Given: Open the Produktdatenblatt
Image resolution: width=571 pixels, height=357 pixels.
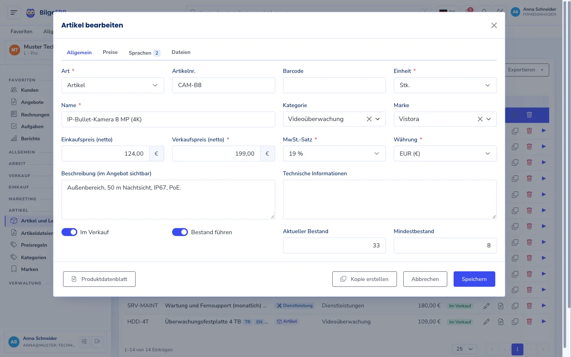Looking at the screenshot, I should pos(99,279).
